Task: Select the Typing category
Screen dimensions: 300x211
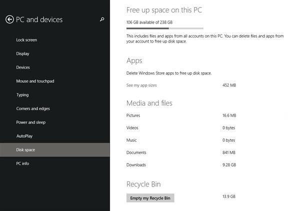Action: coord(22,95)
